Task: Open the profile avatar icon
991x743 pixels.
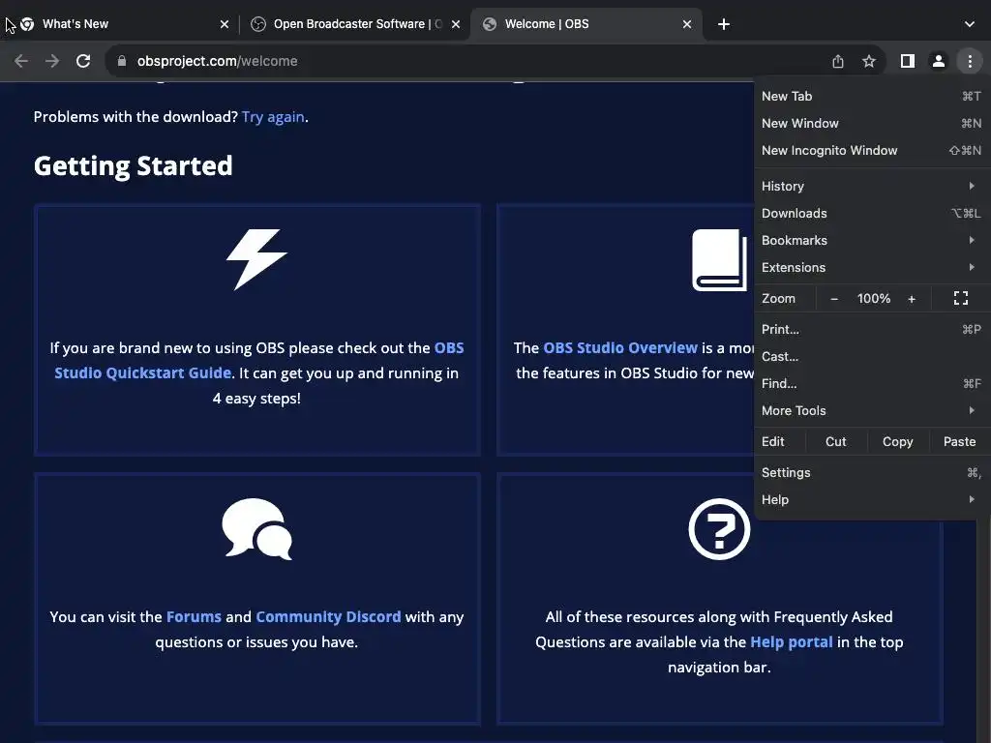Action: coord(939,61)
